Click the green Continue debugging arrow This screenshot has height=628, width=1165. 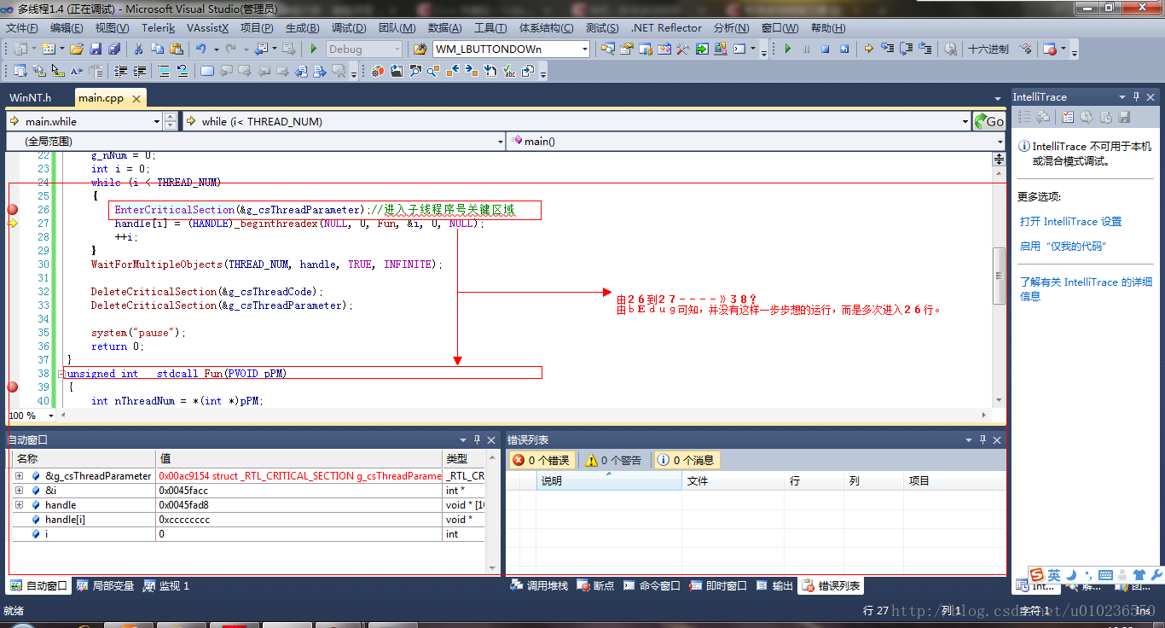click(787, 49)
